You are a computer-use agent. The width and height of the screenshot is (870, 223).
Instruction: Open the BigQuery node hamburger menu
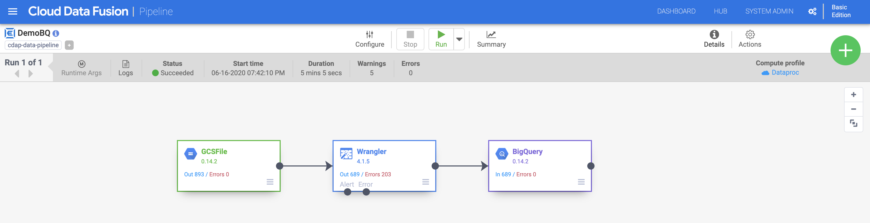point(581,182)
